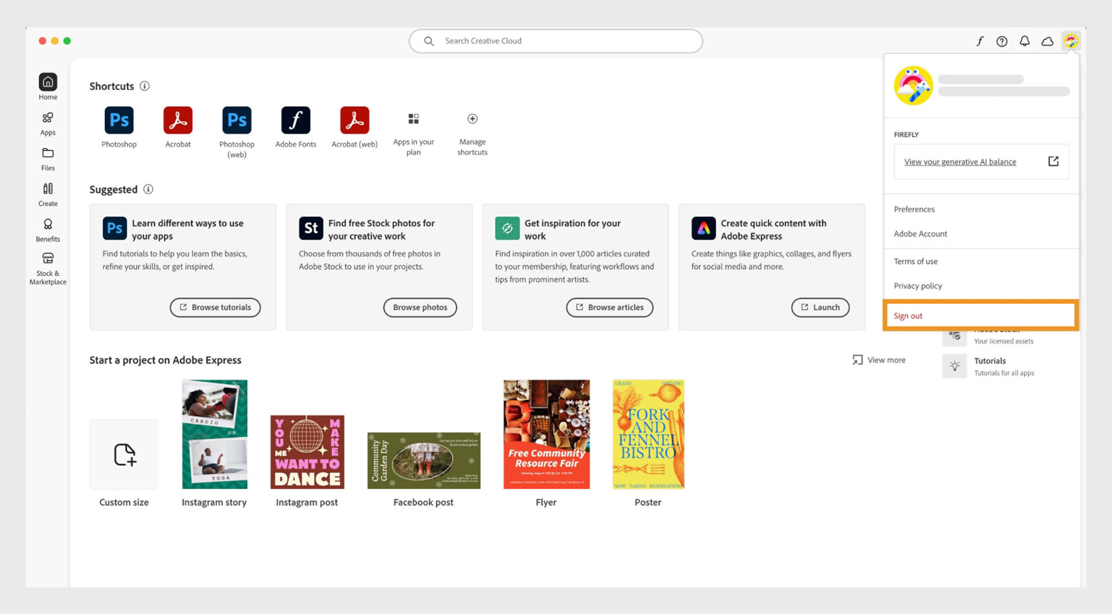Select the Photoshop (web) shortcut
The width and height of the screenshot is (1112, 614).
(236, 120)
